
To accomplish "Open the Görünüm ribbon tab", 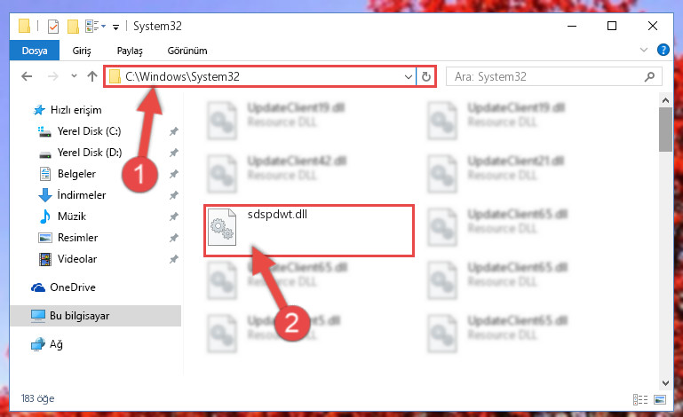I will point(187,51).
